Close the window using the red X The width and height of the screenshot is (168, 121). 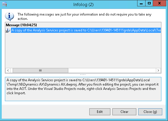coord(159,3)
